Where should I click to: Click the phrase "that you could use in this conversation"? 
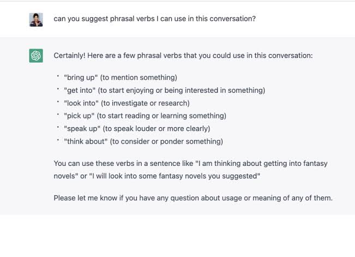[x=248, y=56]
